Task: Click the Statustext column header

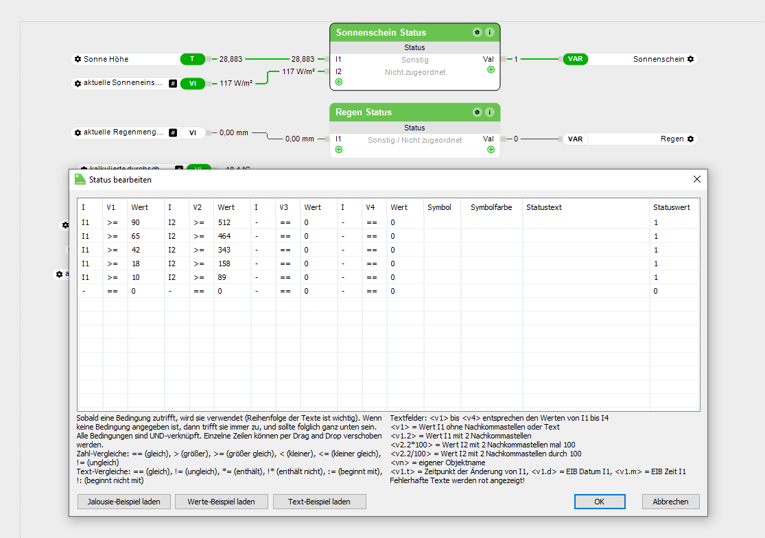Action: 585,207
